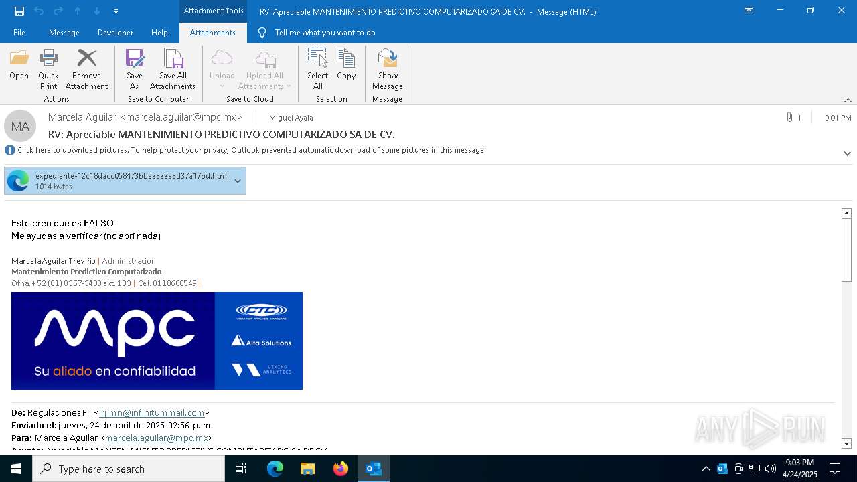The height and width of the screenshot is (482, 857).
Task: Copy the selected attachment
Action: [346, 66]
